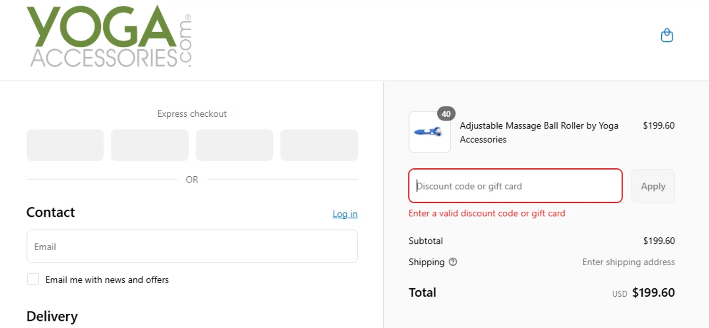Click the Yoga Accessories logo
This screenshot has height=328, width=709.
pos(109,37)
